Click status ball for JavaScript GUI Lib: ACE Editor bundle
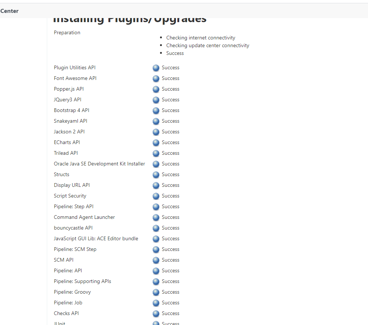Viewport: 368px width, 325px height. [x=156, y=239]
